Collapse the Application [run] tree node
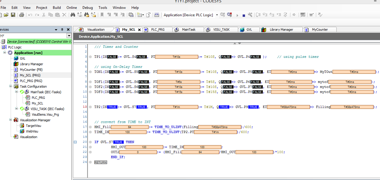Screen dimensions: 380x180 click(x=5, y=53)
